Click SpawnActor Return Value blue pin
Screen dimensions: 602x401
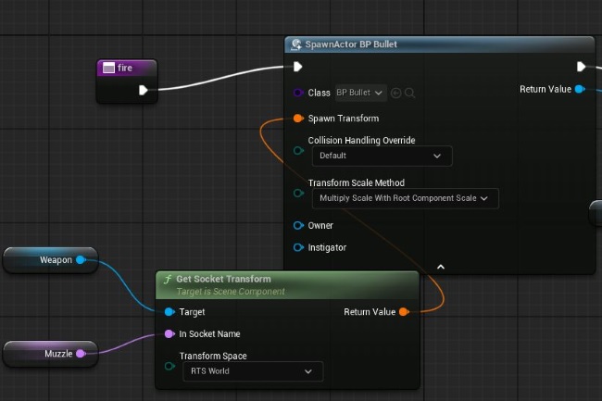pyautogui.click(x=580, y=89)
